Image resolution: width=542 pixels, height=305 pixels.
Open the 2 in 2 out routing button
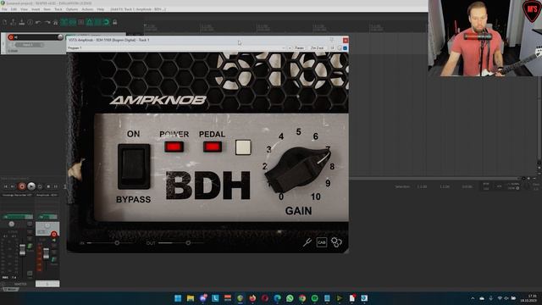pyautogui.click(x=317, y=48)
